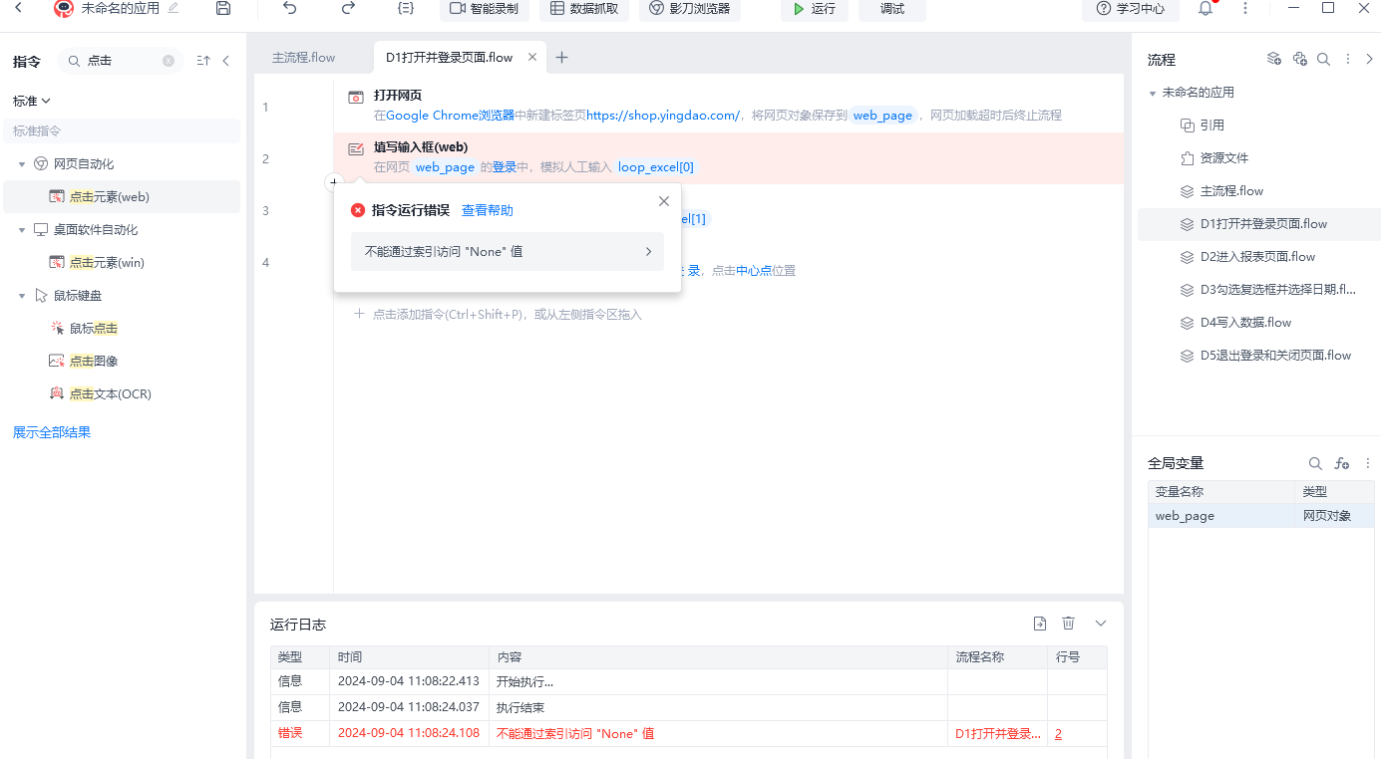1381x759 pixels.
Task: Click the save icon in the top toolbar
Action: pos(223,8)
